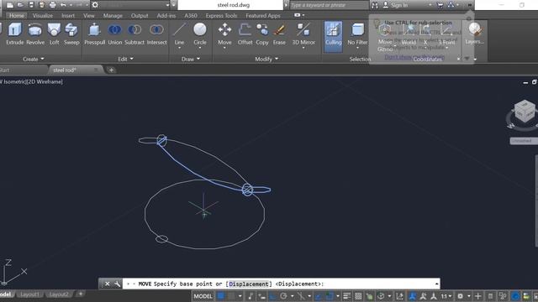Screen dimensions: 538x302
Task: Switch to the Featured Apps tab
Action: 263,15
